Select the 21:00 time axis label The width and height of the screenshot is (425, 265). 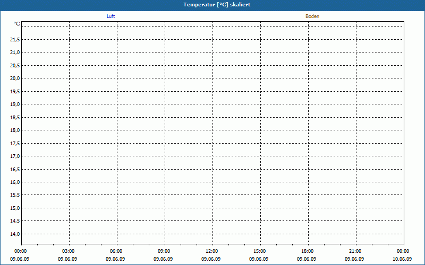355,251
